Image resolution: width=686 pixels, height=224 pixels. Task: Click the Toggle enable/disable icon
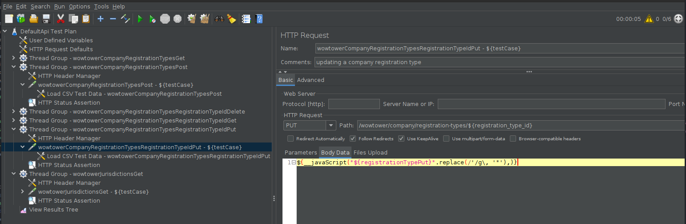coord(125,19)
